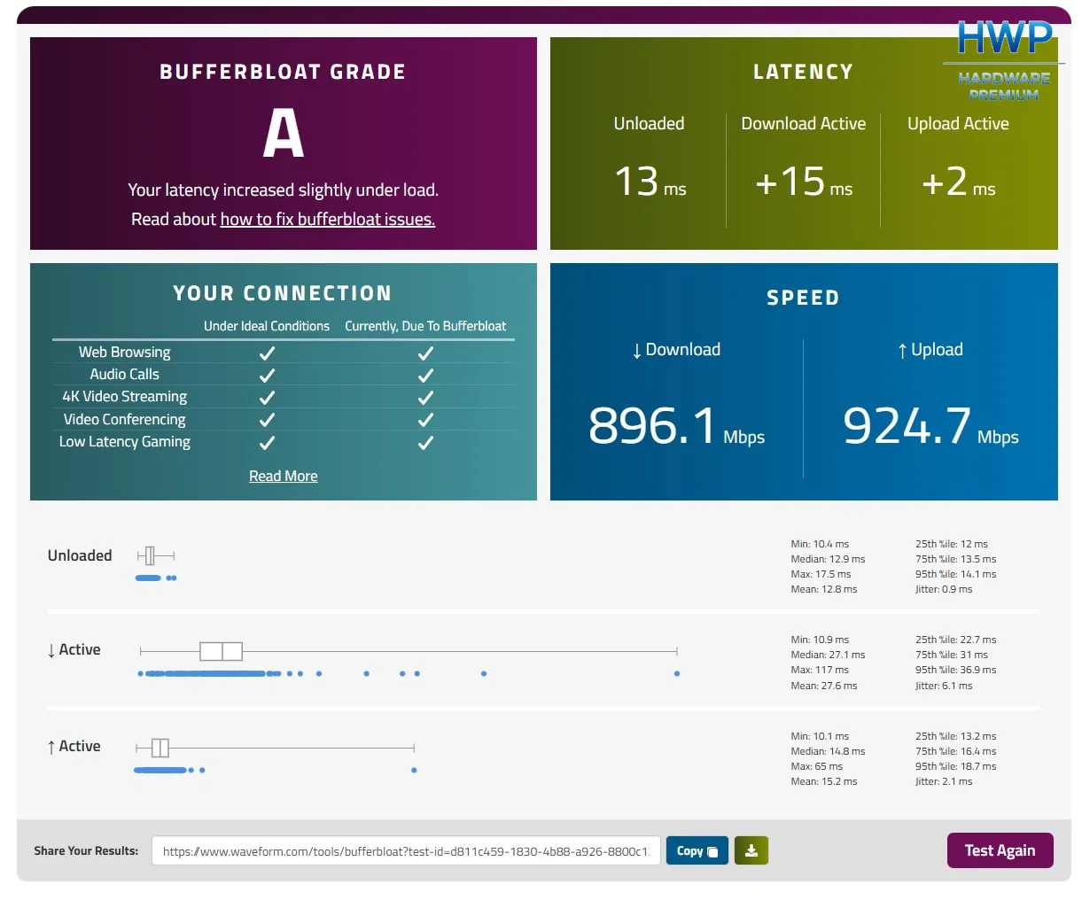Click the rightmost outlier dot in Upload Active plot
This screenshot has height=900, width=1082.
(x=414, y=771)
